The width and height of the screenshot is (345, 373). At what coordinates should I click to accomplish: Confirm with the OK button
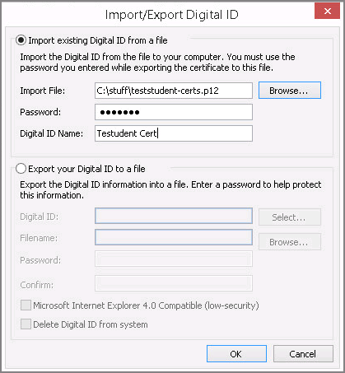(236, 354)
